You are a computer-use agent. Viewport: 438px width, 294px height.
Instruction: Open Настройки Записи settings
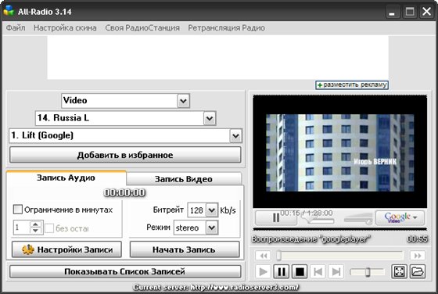(x=66, y=249)
